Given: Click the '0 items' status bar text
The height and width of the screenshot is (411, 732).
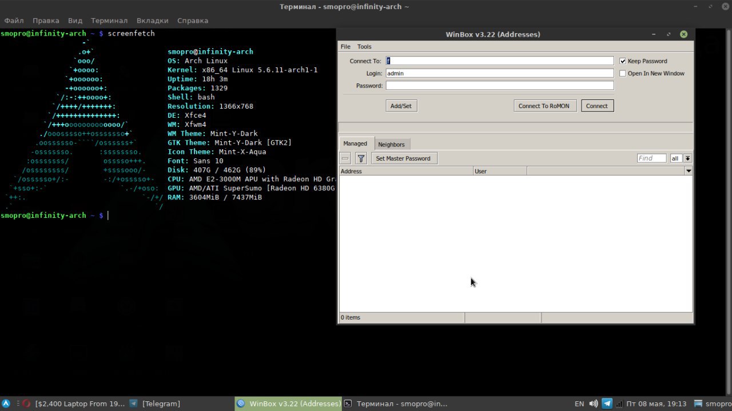Looking at the screenshot, I should pos(351,317).
